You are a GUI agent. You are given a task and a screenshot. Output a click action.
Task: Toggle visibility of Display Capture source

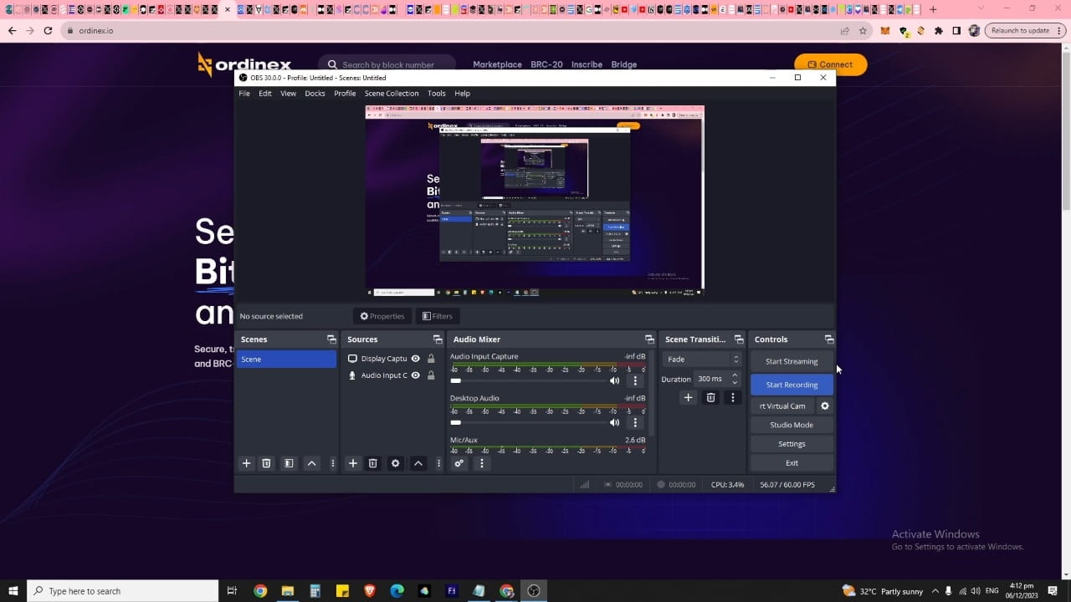coord(415,359)
